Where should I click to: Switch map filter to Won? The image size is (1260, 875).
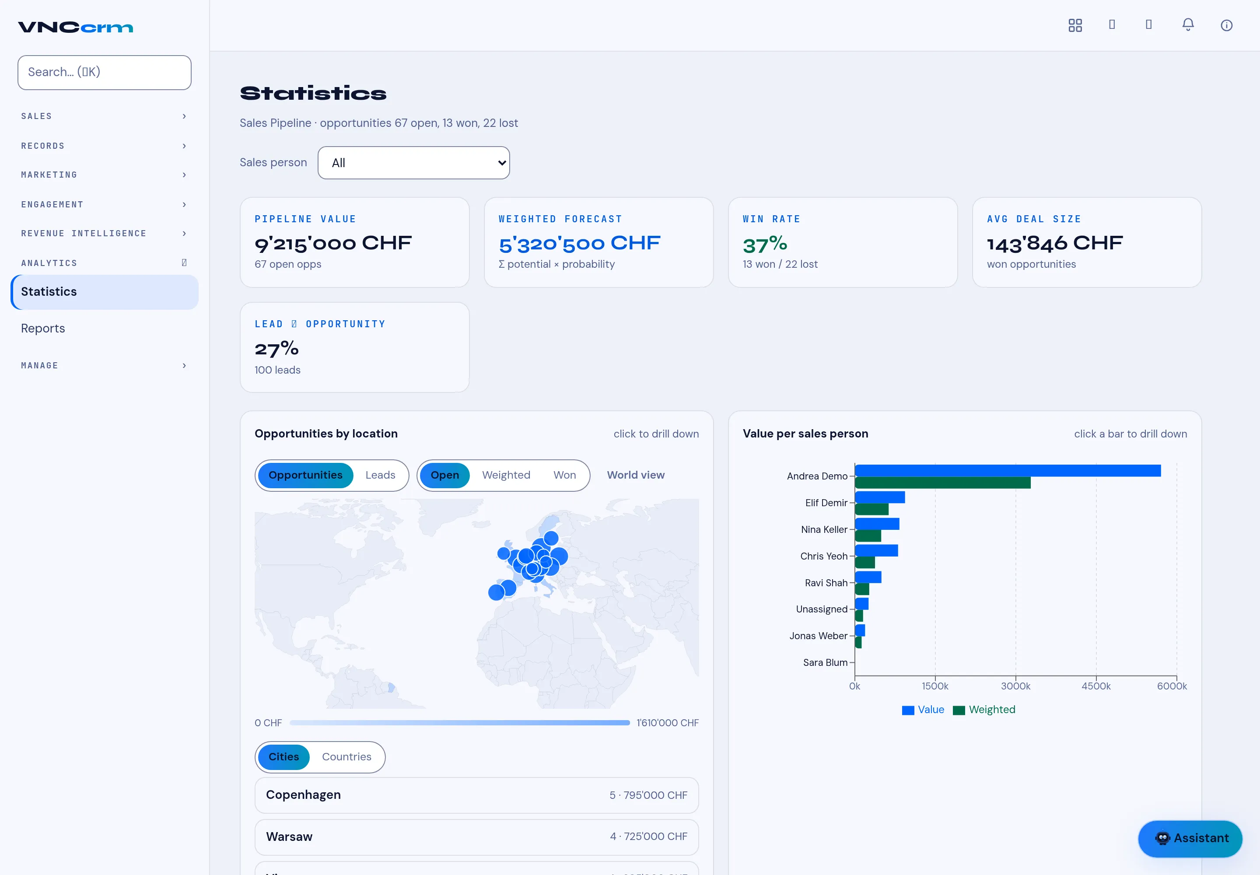point(565,475)
